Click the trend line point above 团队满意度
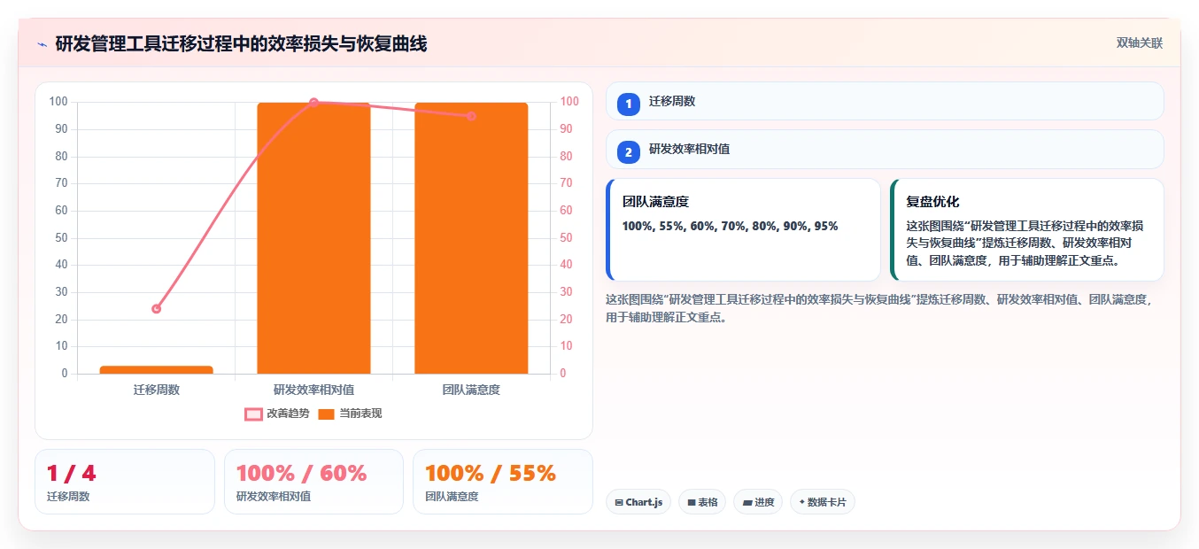 (x=471, y=116)
